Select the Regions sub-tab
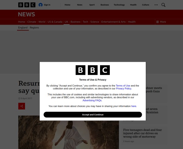Image resolution: width=183 pixels, height=149 pixels. (x=34, y=28)
